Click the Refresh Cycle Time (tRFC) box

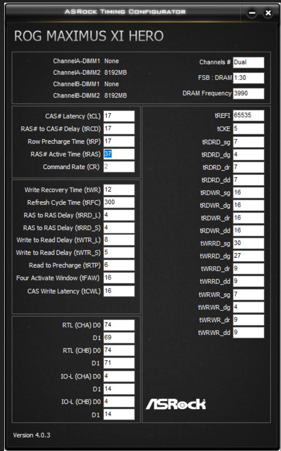[x=119, y=202]
